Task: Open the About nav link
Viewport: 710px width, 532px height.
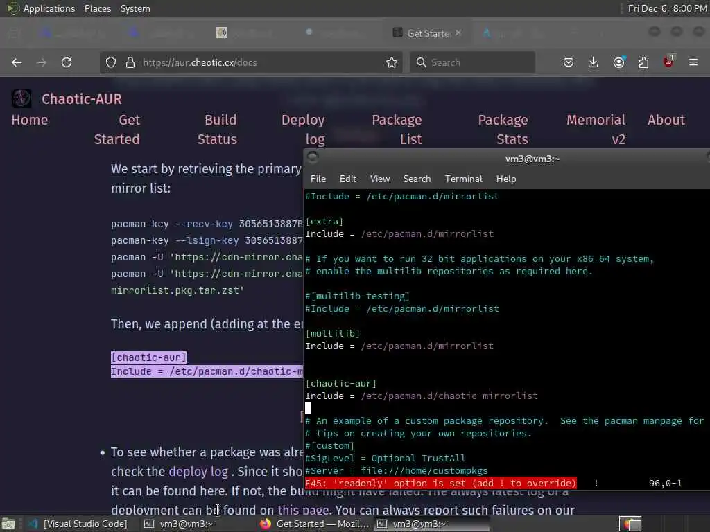Action: pos(666,120)
